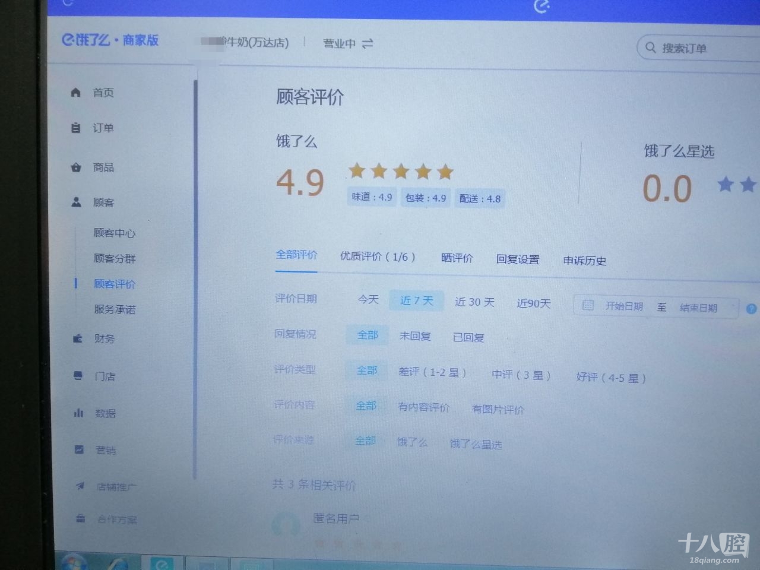Select 饿了么星选 source filter
The image size is (760, 570).
[476, 444]
